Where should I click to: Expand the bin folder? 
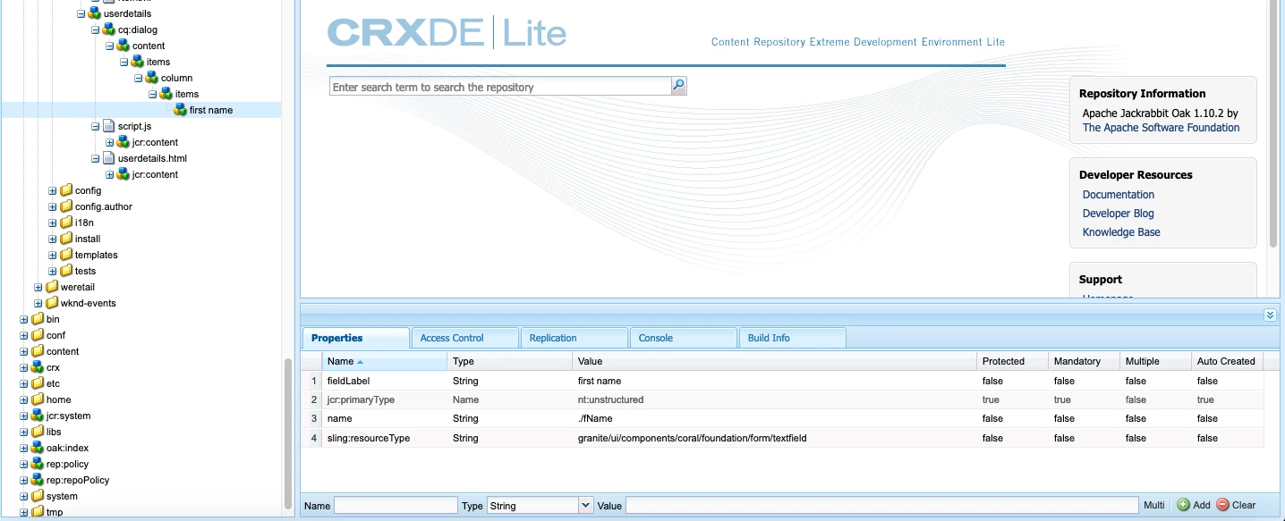point(24,319)
